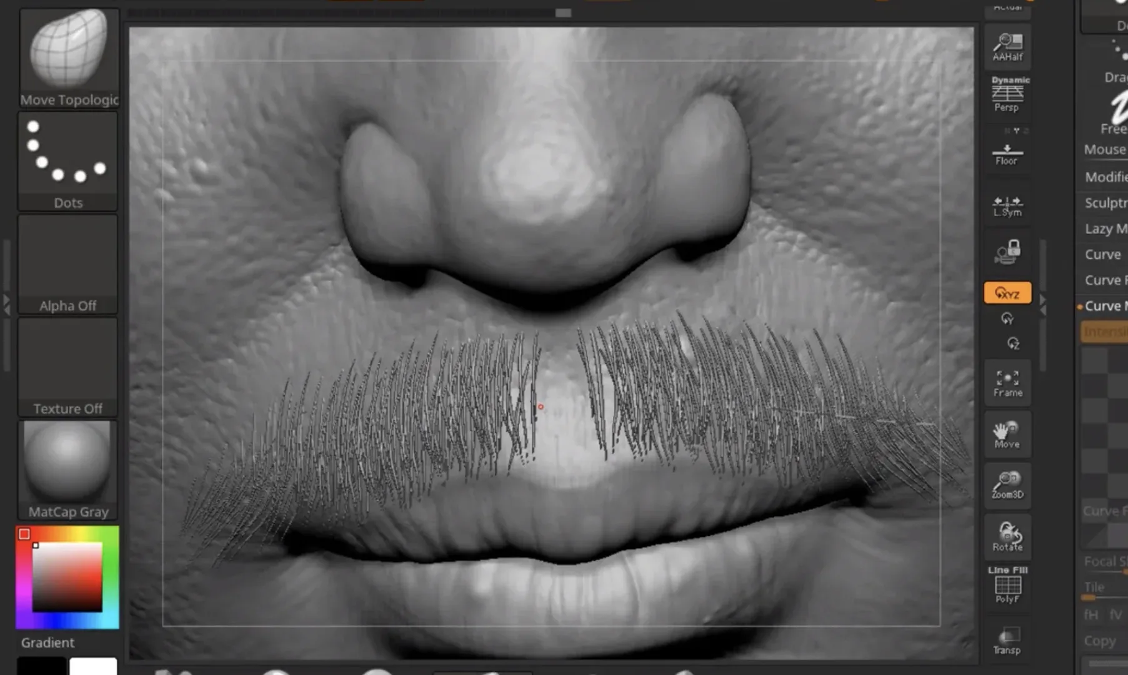Screen dimensions: 1128x675
Task: Open the Texture Off selector
Action: [68, 367]
